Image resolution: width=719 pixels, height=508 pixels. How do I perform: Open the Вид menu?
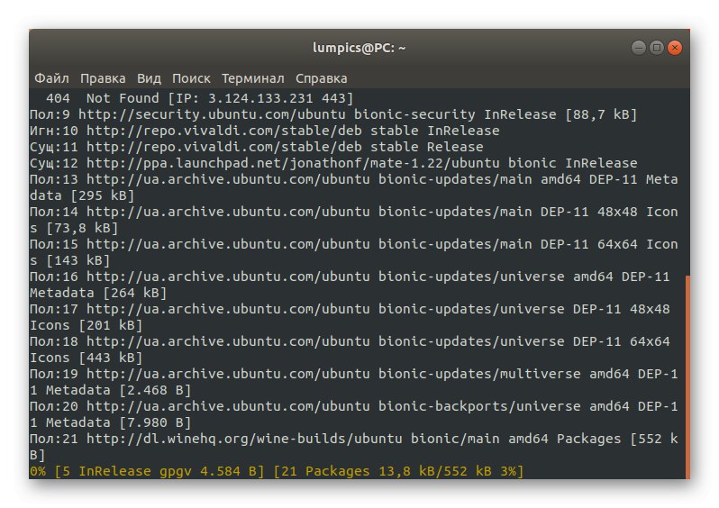(150, 78)
